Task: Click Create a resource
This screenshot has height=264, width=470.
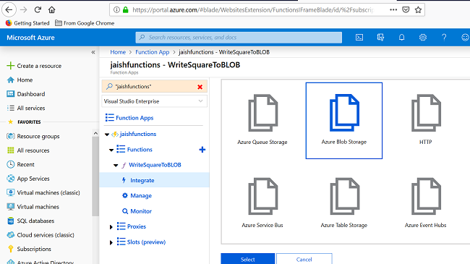Action: (x=39, y=66)
